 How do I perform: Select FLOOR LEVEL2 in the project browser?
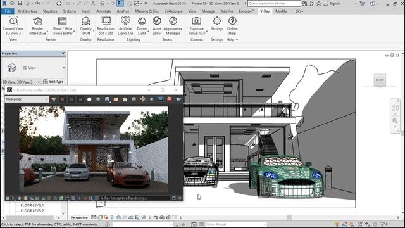pyautogui.click(x=32, y=211)
